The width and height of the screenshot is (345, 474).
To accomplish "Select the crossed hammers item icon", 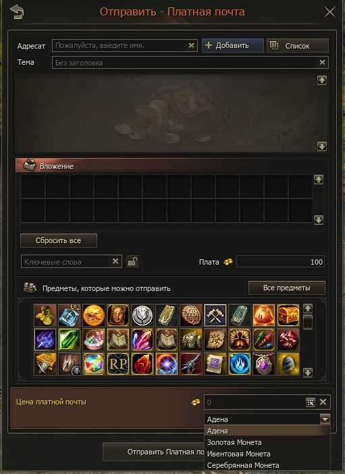I will [x=215, y=315].
